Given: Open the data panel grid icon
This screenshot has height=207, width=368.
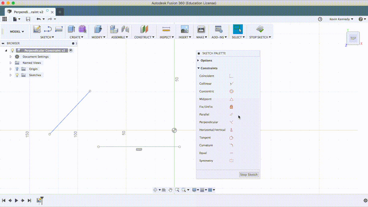Looking at the screenshot, I should [5, 19].
